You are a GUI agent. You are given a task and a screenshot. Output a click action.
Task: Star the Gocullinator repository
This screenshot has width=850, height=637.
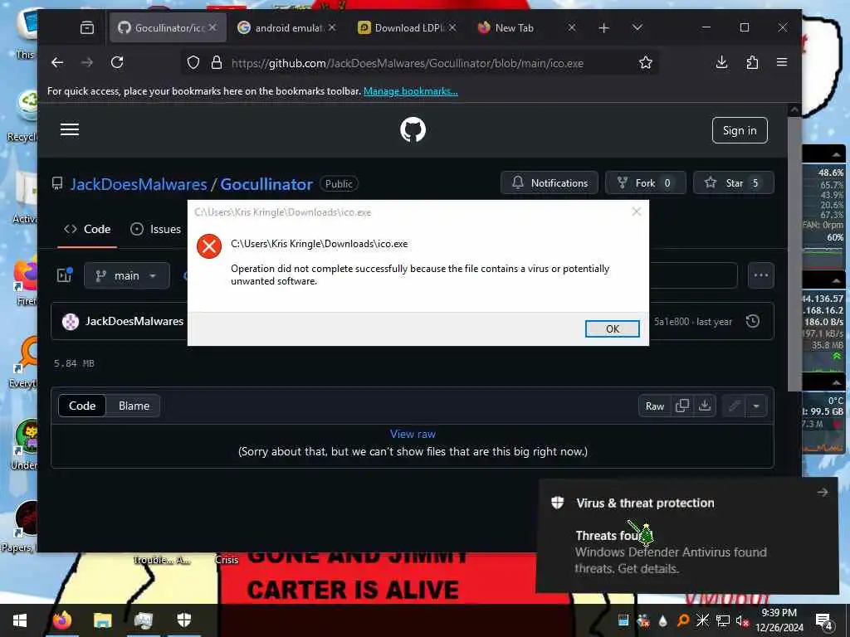tap(733, 183)
